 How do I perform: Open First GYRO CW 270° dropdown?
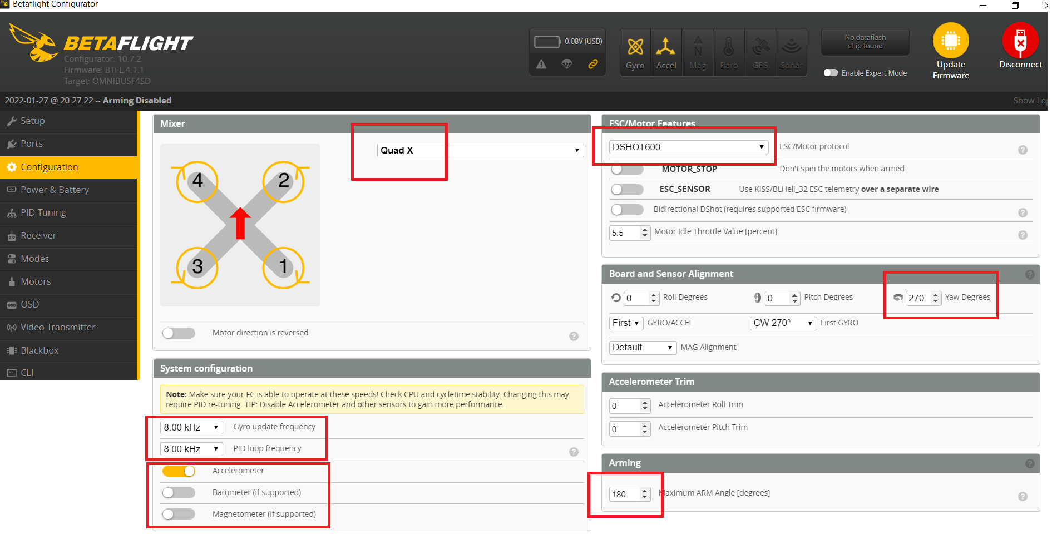coord(783,323)
